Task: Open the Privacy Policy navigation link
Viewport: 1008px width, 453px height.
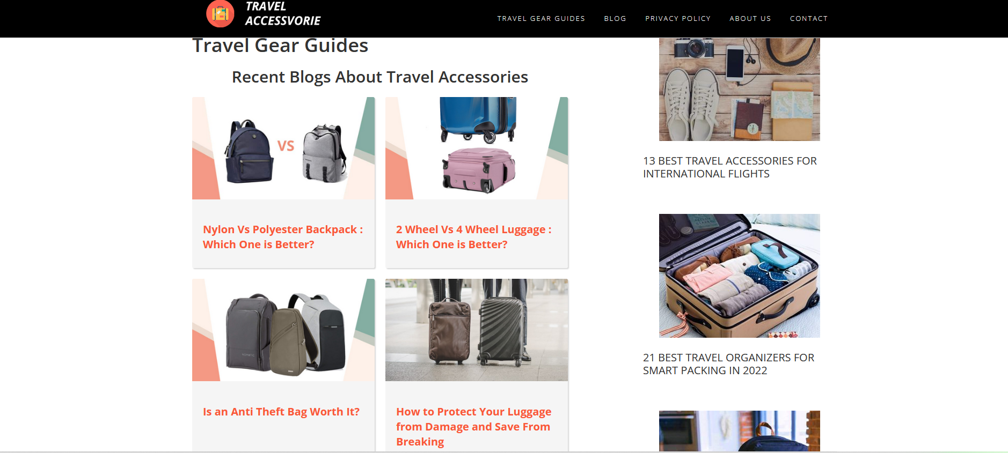Action: (x=678, y=18)
